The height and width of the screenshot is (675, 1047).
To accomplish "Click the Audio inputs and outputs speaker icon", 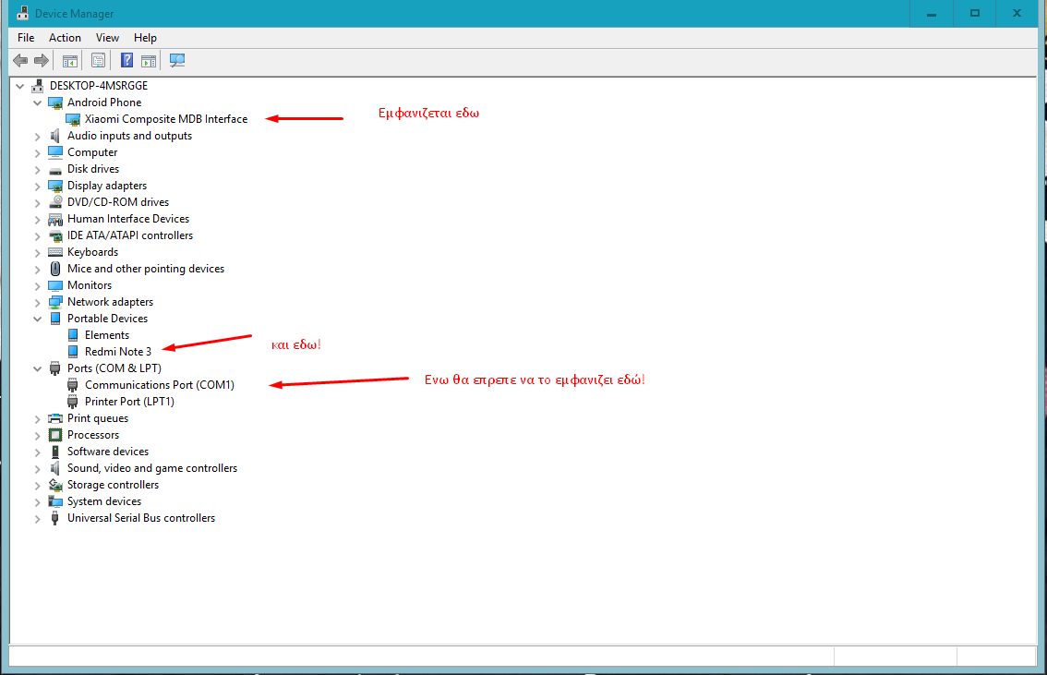I will [x=55, y=136].
